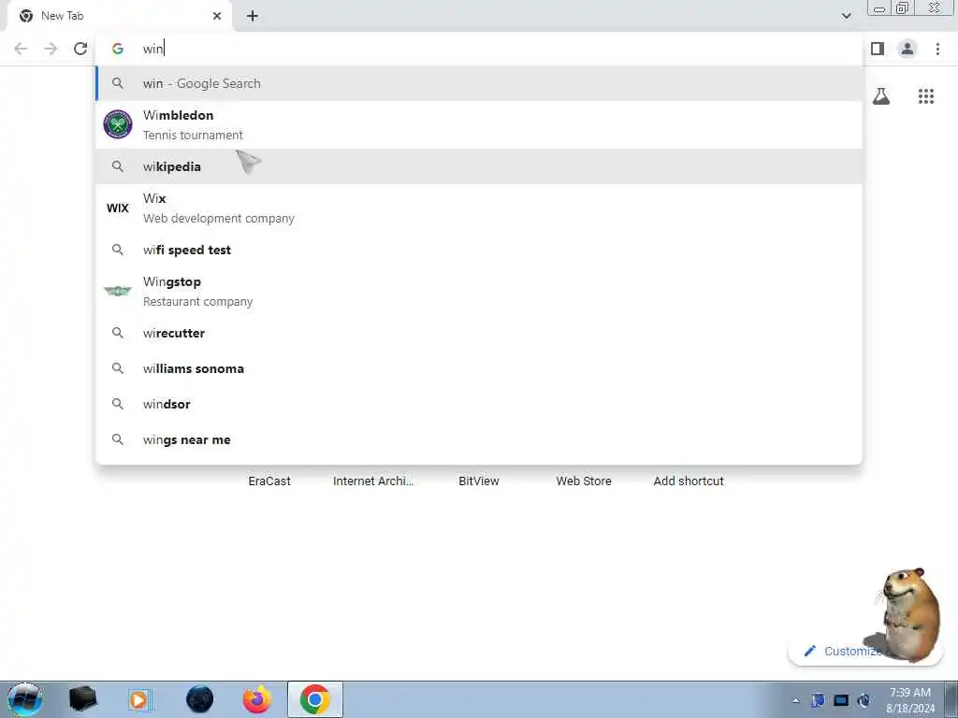Select the New Tab tab
The height and width of the screenshot is (718, 958).
tap(119, 16)
